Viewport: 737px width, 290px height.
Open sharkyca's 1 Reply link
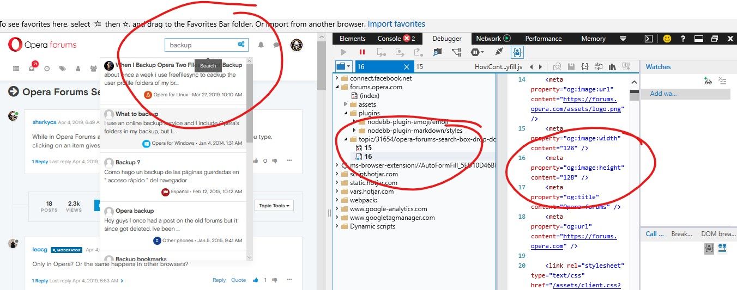click(x=40, y=162)
